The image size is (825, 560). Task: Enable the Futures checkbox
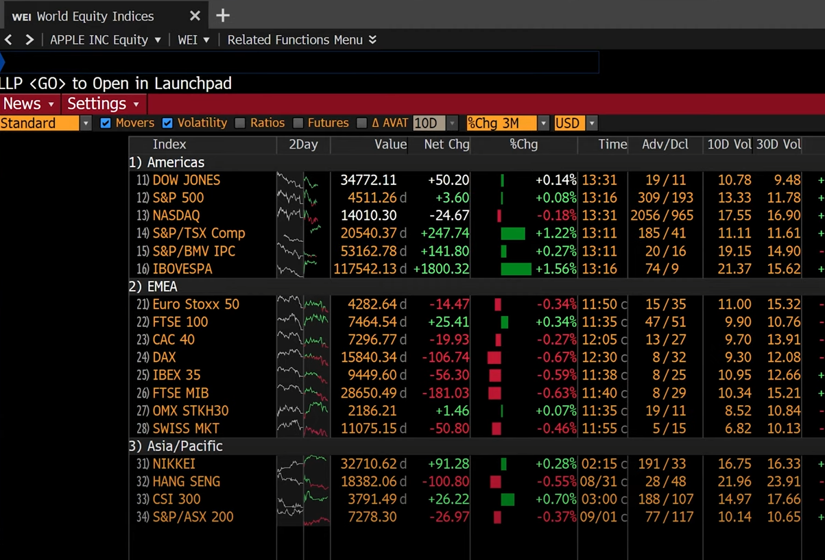click(x=298, y=123)
